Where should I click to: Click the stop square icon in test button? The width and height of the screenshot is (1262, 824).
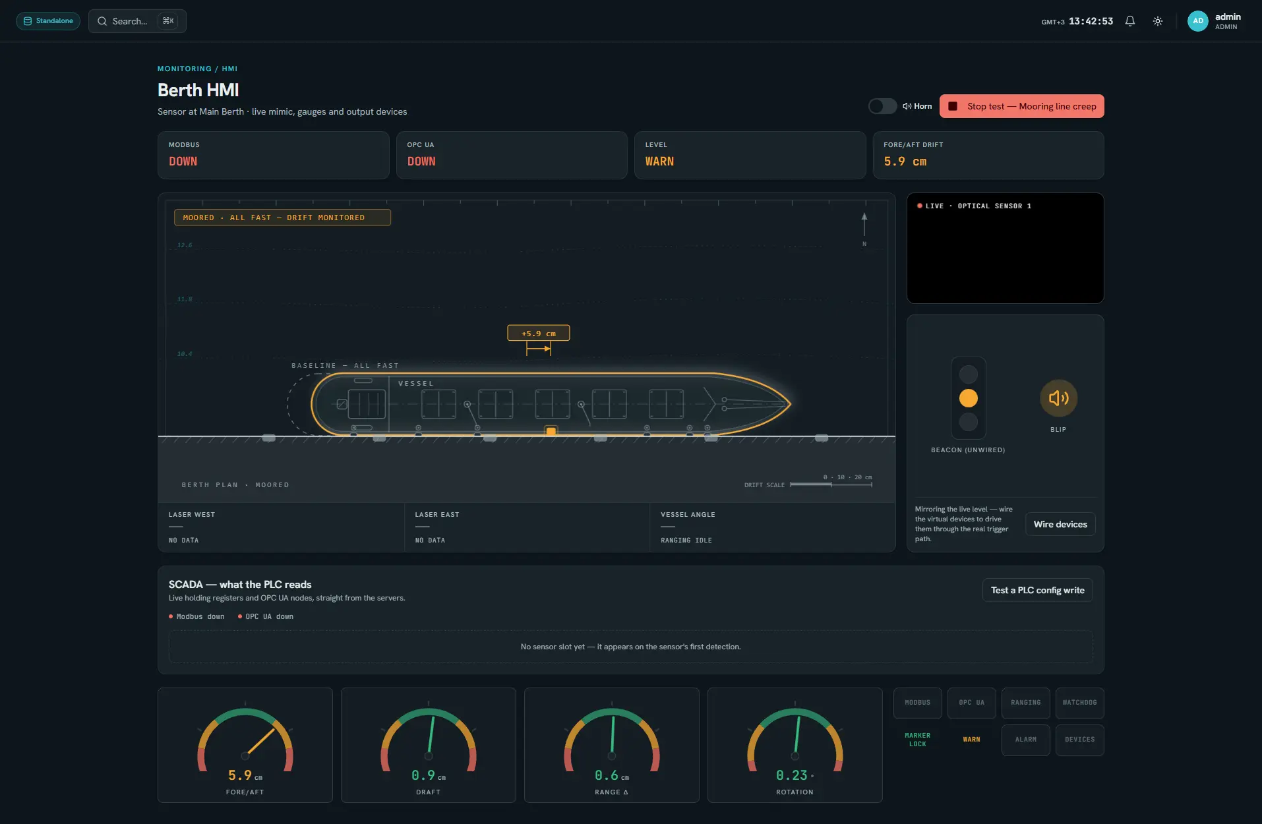click(x=953, y=106)
